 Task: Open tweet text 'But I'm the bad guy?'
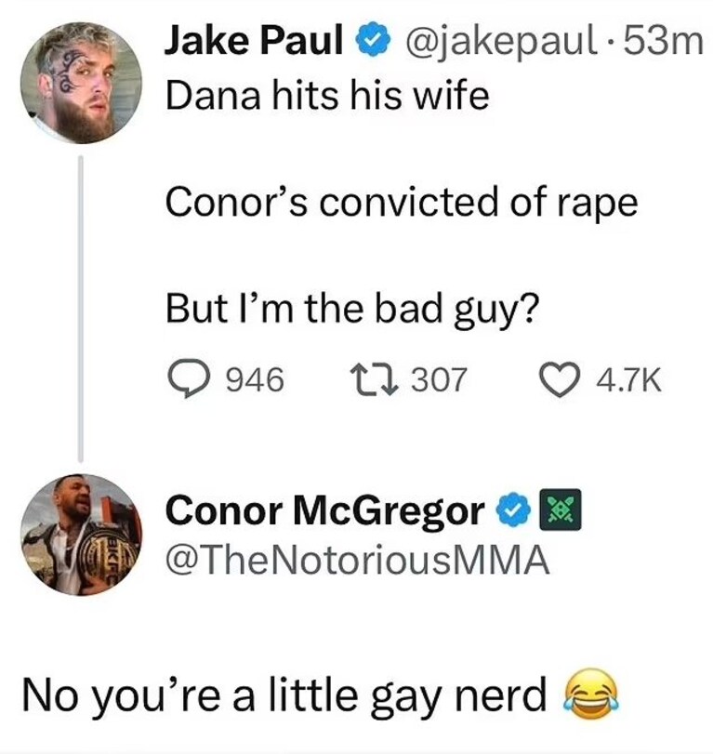click(x=352, y=309)
